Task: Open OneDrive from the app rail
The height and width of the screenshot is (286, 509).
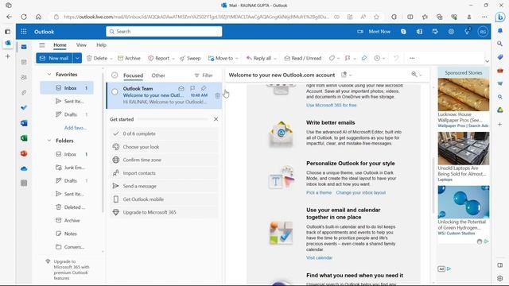Action: (24, 168)
